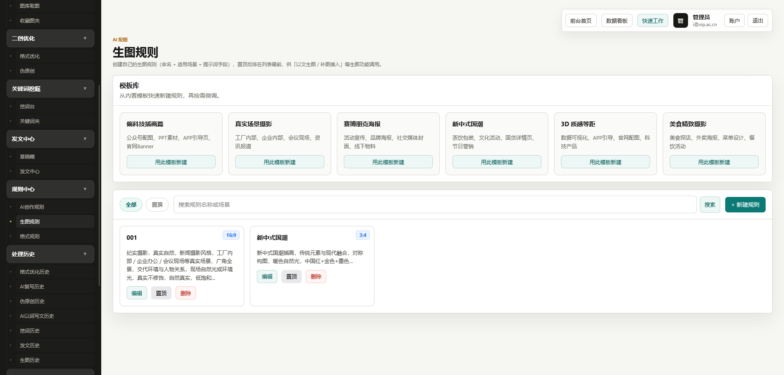Click the 搜索 button

pyautogui.click(x=710, y=205)
